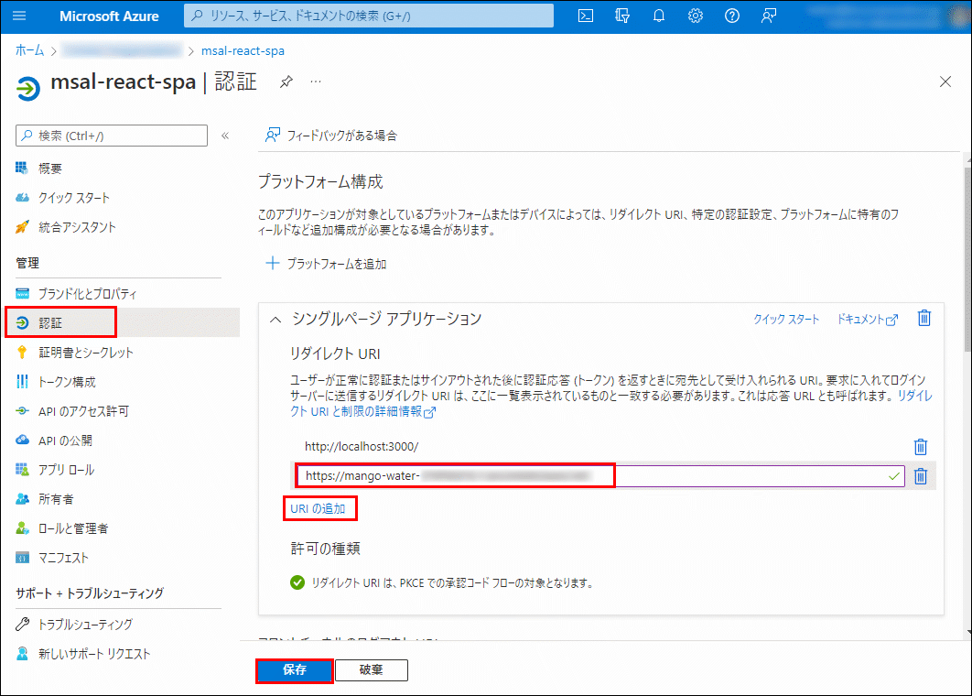Delete the http://localhost:3000/ redirect URI
Image resolution: width=972 pixels, height=696 pixels.
coord(921,447)
